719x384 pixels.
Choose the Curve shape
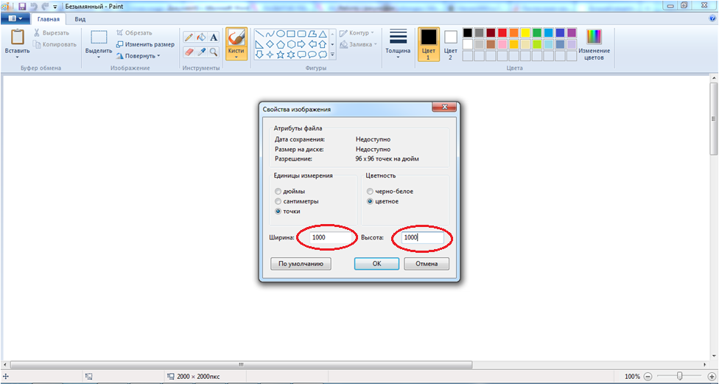coord(270,34)
